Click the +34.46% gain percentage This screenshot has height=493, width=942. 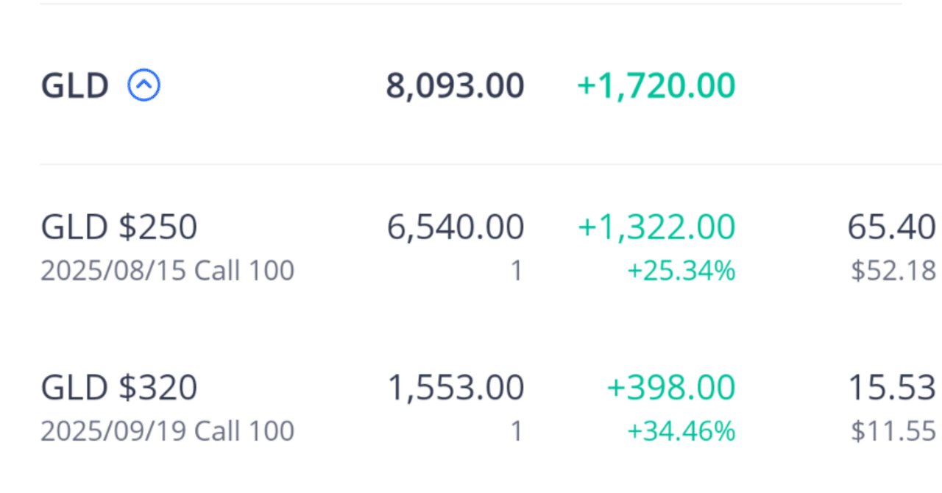coord(681,432)
